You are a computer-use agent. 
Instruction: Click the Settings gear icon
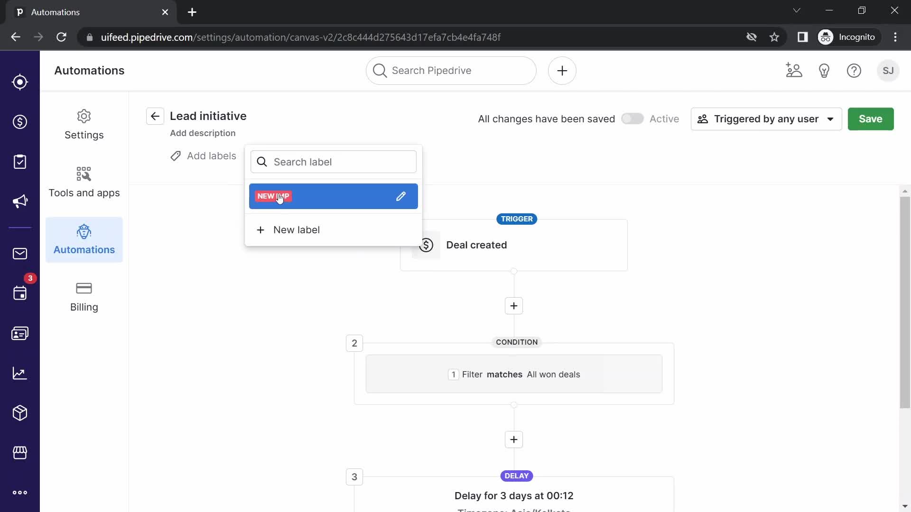point(84,116)
